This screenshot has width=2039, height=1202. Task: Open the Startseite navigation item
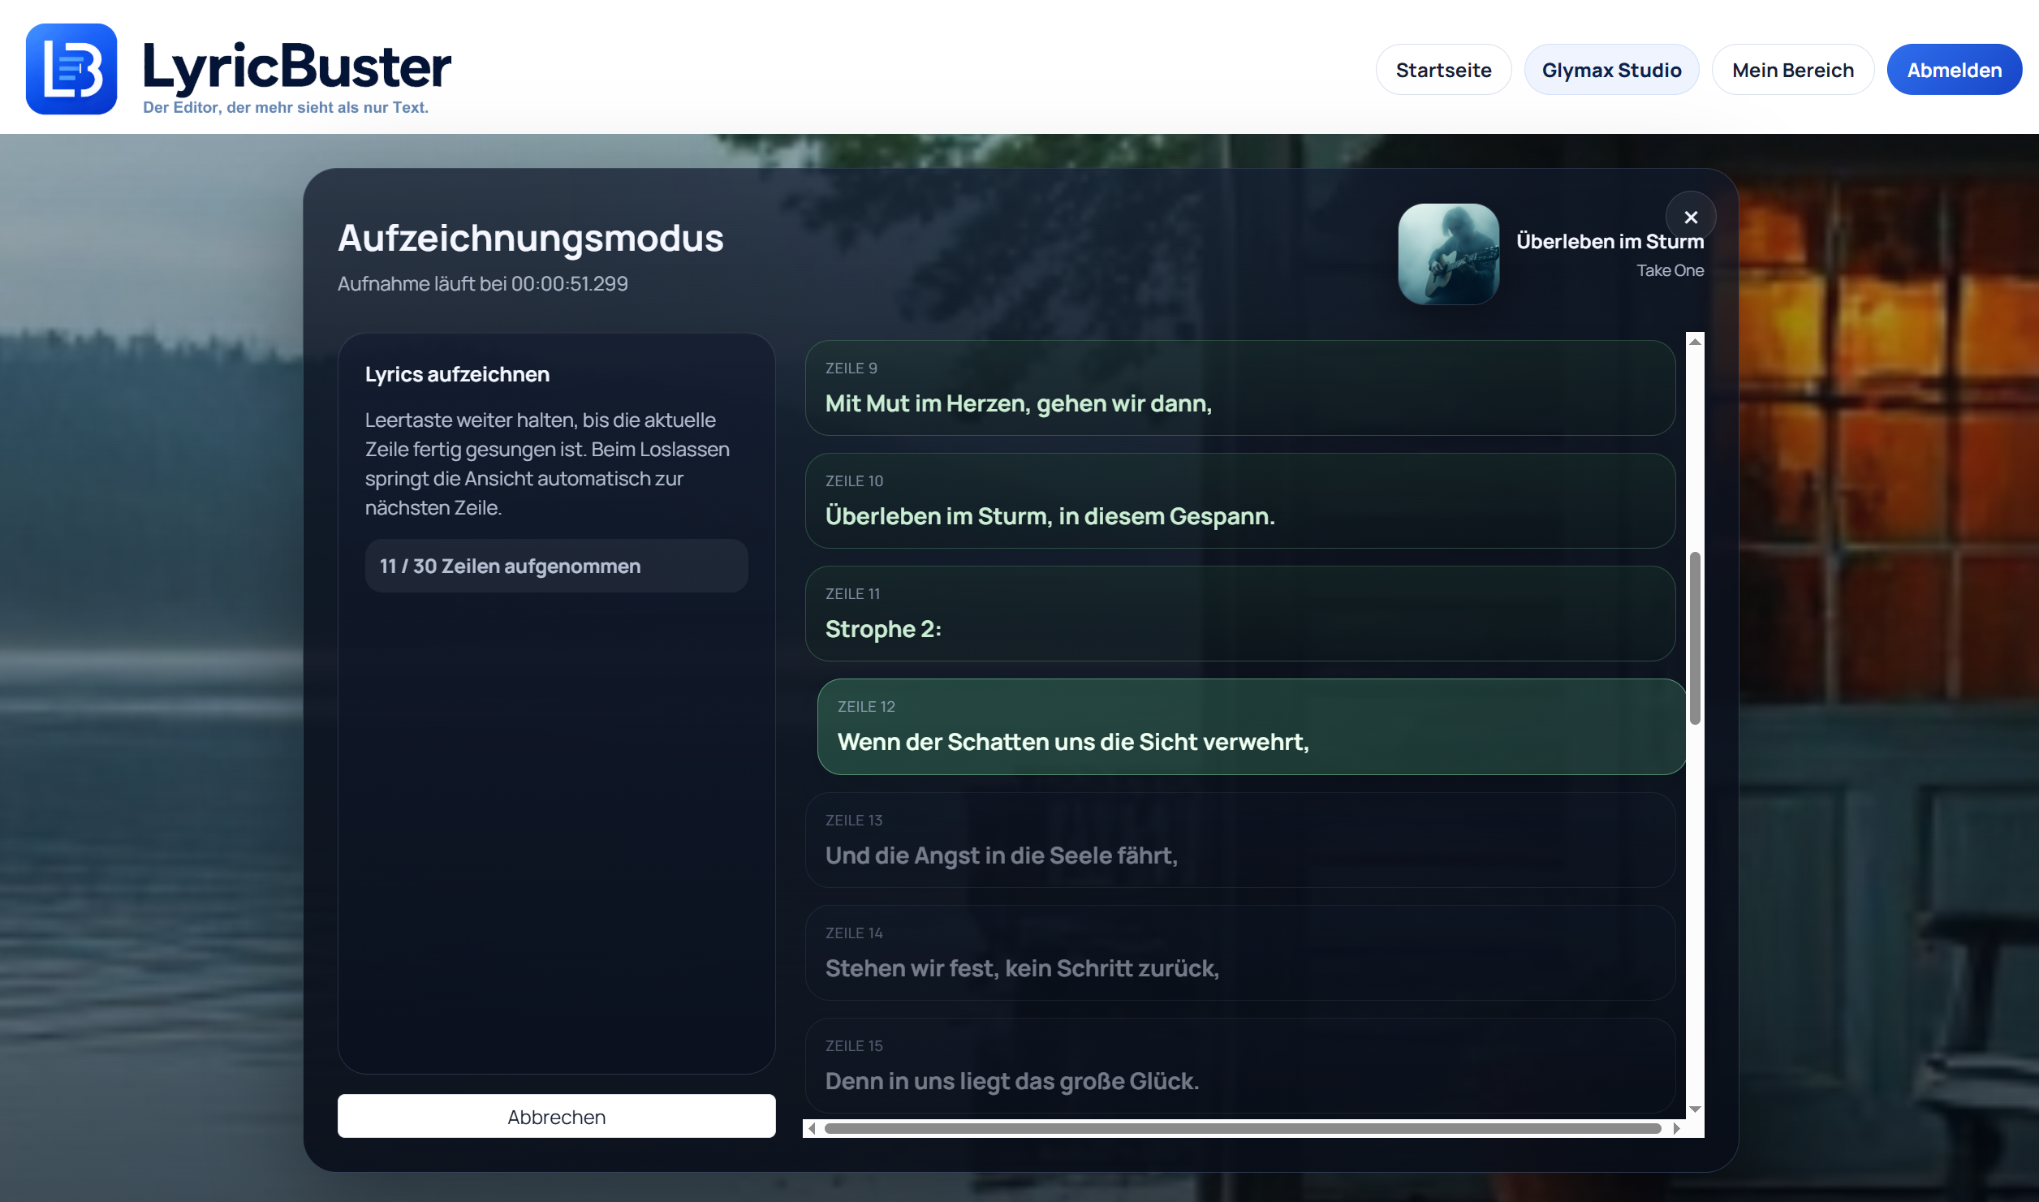(1443, 70)
